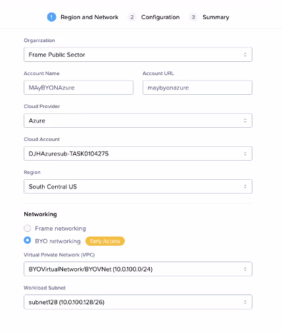Screen dimensions: 282x334
Task: Click the Account URL input field
Action: point(197,88)
